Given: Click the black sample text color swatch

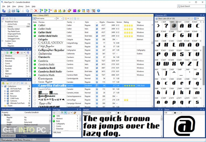Looking at the screenshot, I should tap(118, 113).
